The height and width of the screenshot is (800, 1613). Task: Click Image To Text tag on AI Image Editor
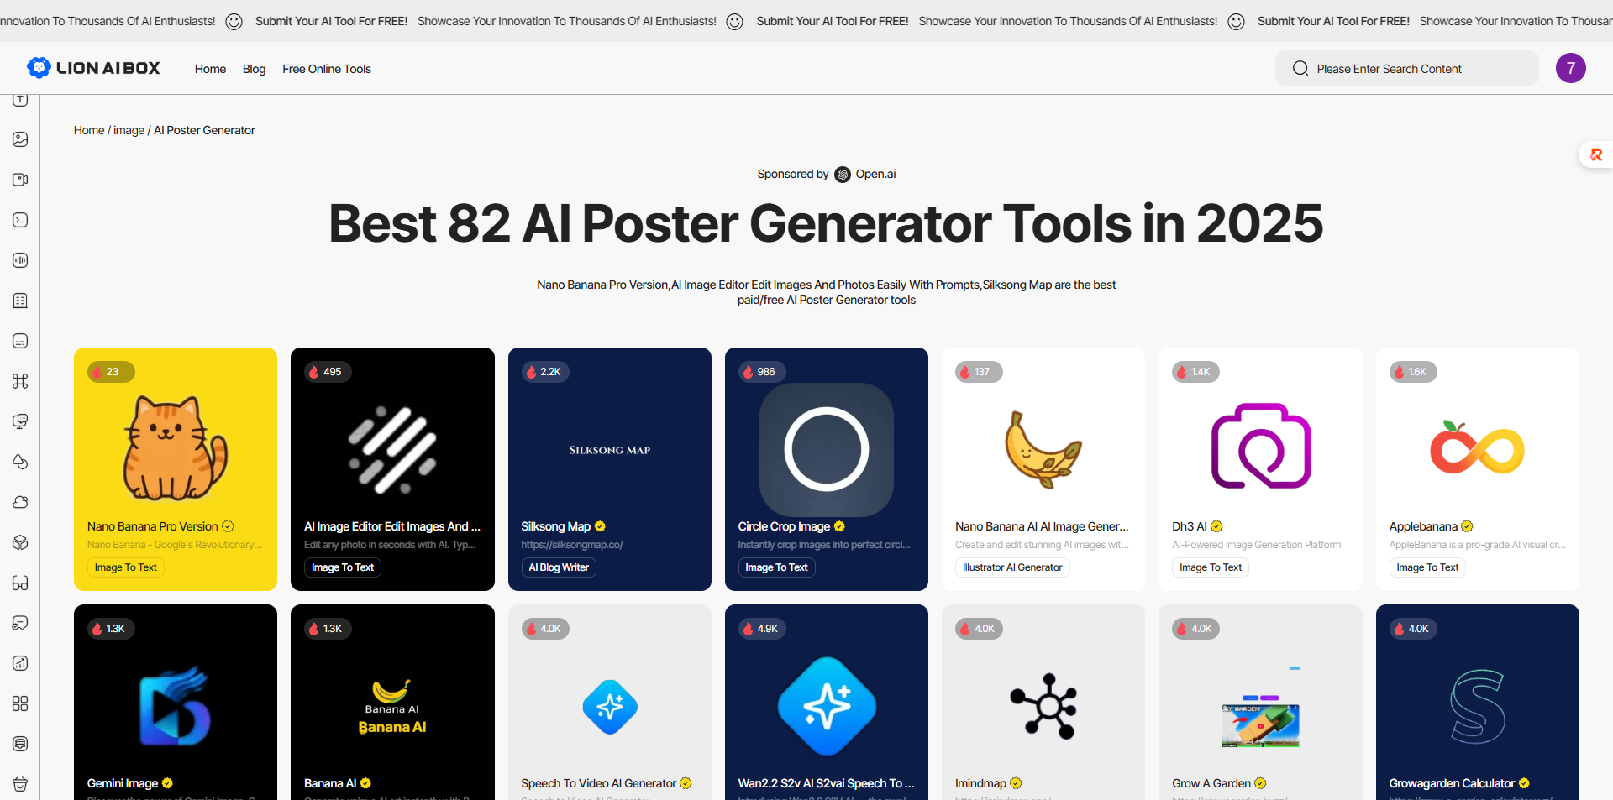point(343,567)
